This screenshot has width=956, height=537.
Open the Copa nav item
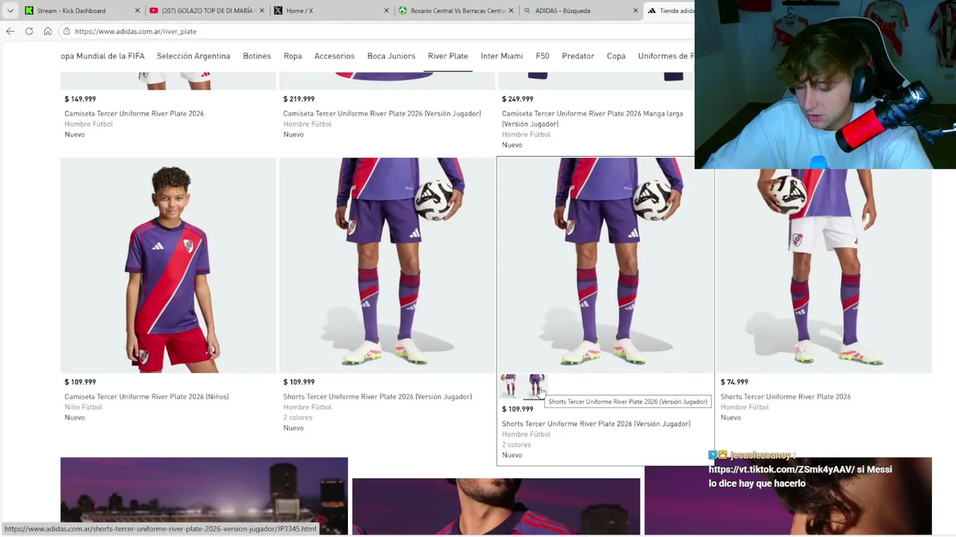coord(616,56)
